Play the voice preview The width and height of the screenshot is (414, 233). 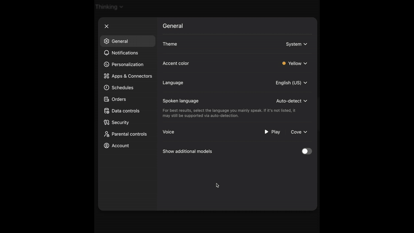point(272,132)
